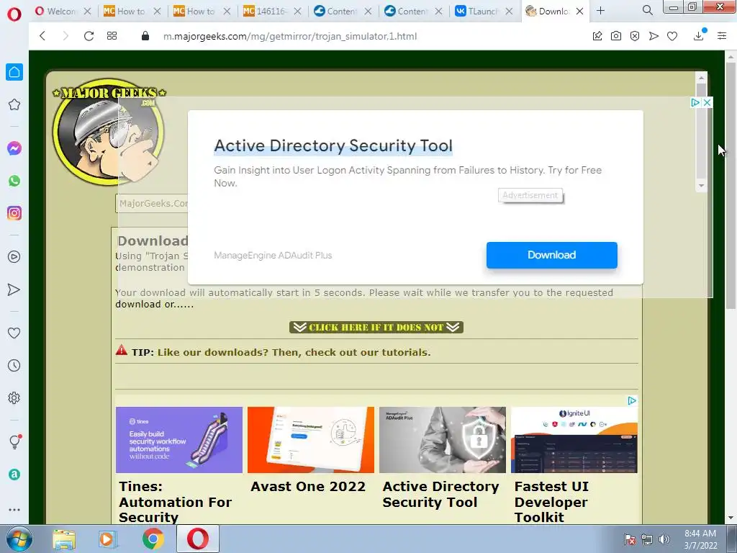The image size is (737, 553).
Task: Open WhatsApp in sidebar
Action: click(x=14, y=181)
